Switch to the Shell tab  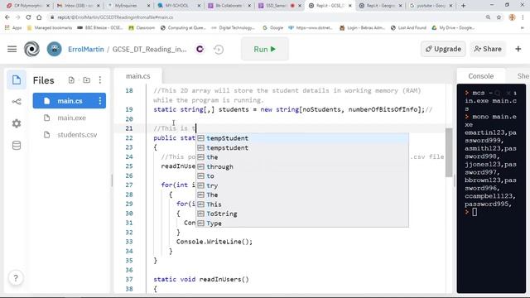point(523,76)
